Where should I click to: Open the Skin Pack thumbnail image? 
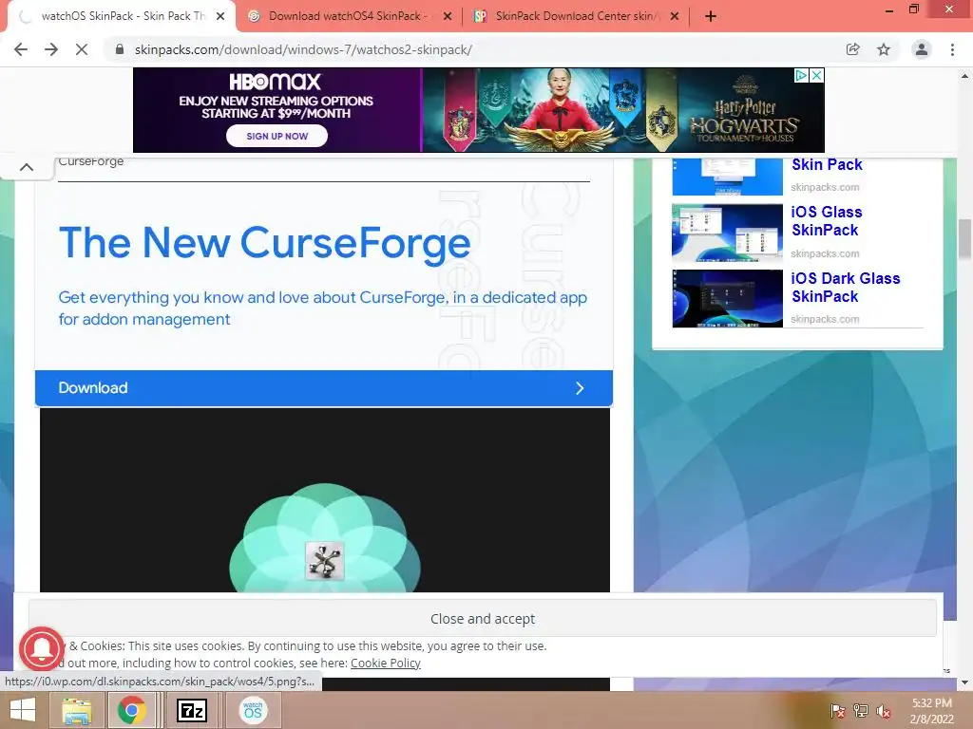[727, 177]
